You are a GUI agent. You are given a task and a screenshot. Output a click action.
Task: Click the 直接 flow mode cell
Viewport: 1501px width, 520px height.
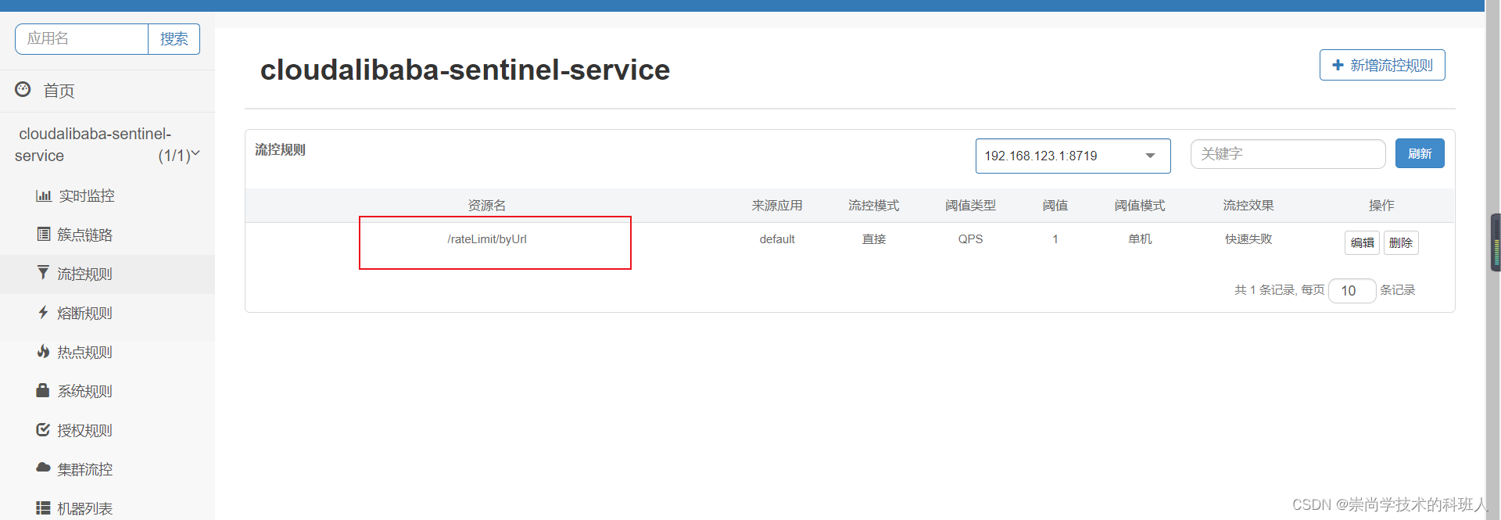coord(874,239)
